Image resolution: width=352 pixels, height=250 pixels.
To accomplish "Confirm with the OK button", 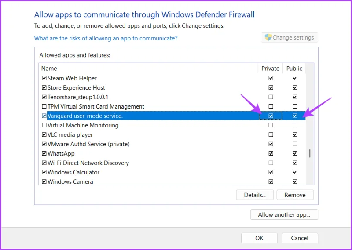I will (259, 238).
